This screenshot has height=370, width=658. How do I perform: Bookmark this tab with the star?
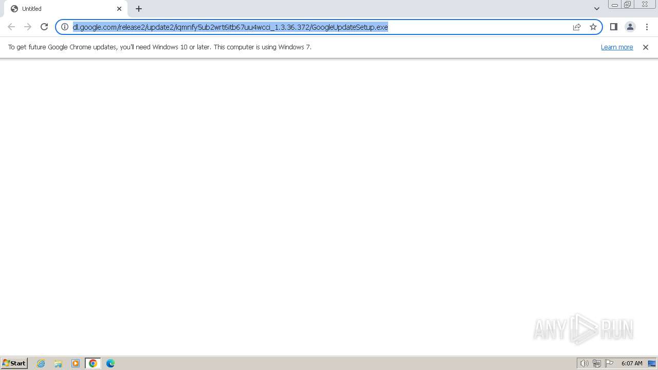[593, 27]
